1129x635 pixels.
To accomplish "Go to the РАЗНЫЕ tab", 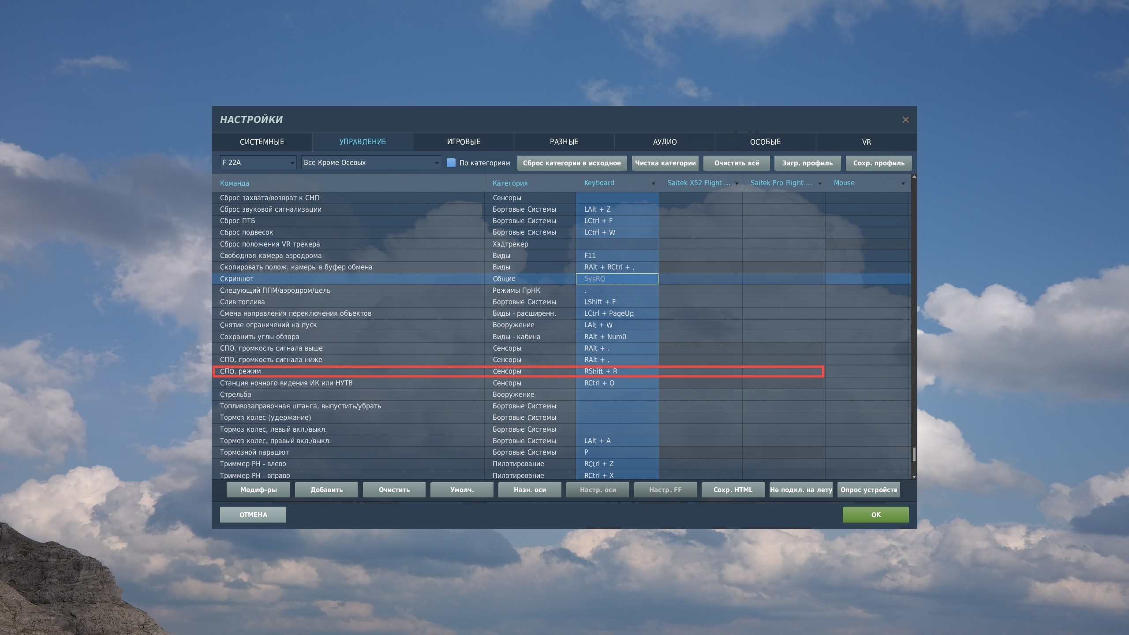I will (564, 142).
